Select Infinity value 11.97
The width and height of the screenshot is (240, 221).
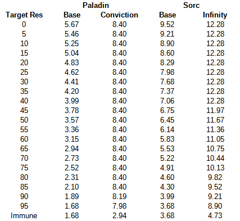click(215, 110)
